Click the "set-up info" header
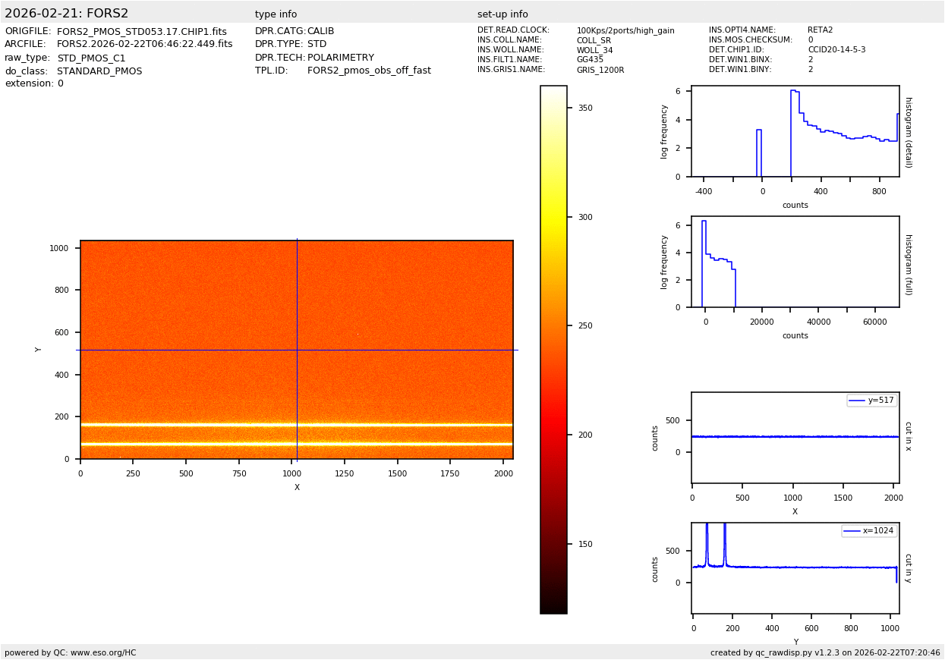945x660 pixels. point(502,14)
